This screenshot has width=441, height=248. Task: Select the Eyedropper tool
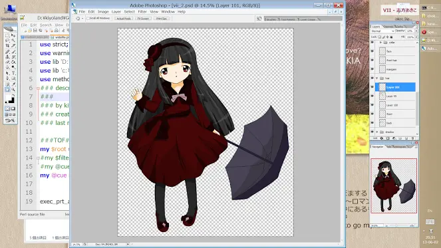pyautogui.click(x=13, y=84)
